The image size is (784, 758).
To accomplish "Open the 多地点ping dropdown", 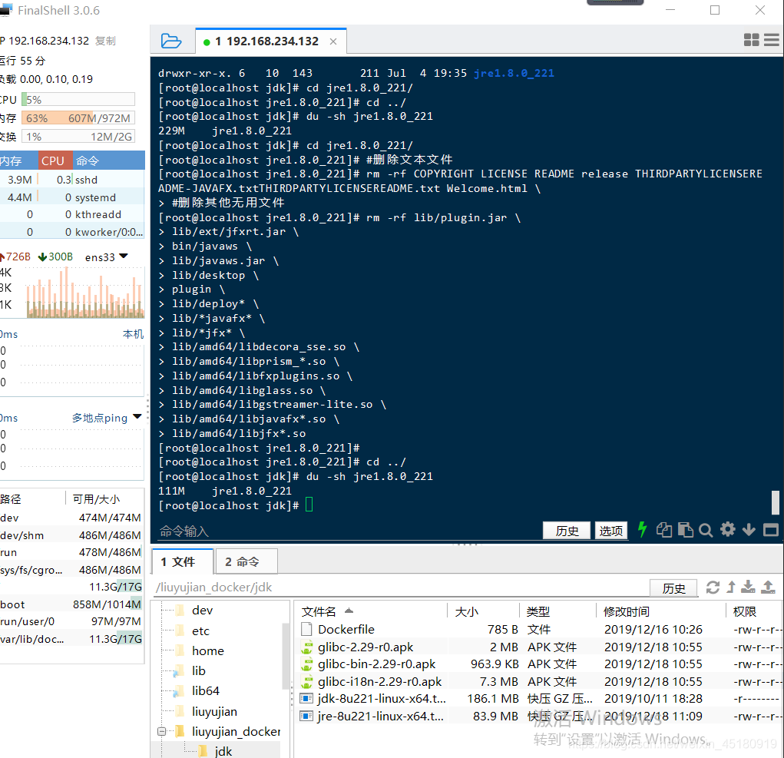I will click(x=137, y=416).
